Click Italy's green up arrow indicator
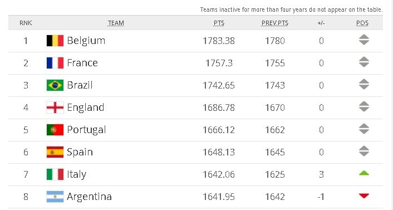 (364, 173)
